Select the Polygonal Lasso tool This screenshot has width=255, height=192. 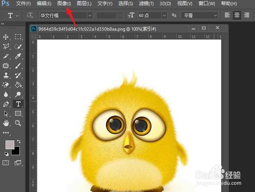click(6, 46)
